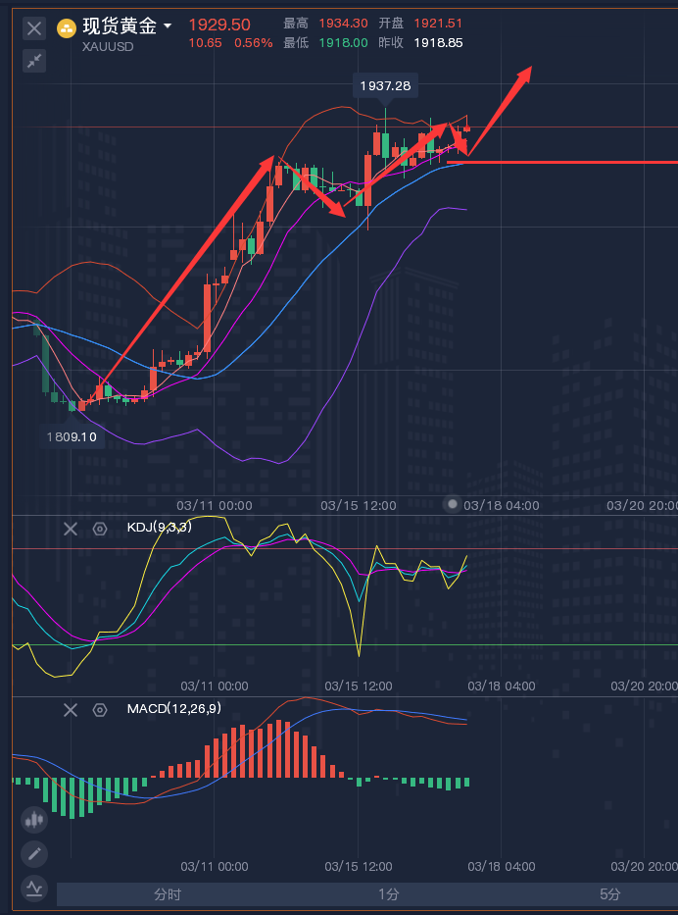Click the current price 1929.50
This screenshot has width=678, height=915.
[x=219, y=25]
